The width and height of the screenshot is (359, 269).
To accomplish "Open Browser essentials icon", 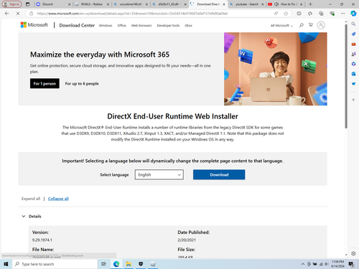I will point(332,14).
